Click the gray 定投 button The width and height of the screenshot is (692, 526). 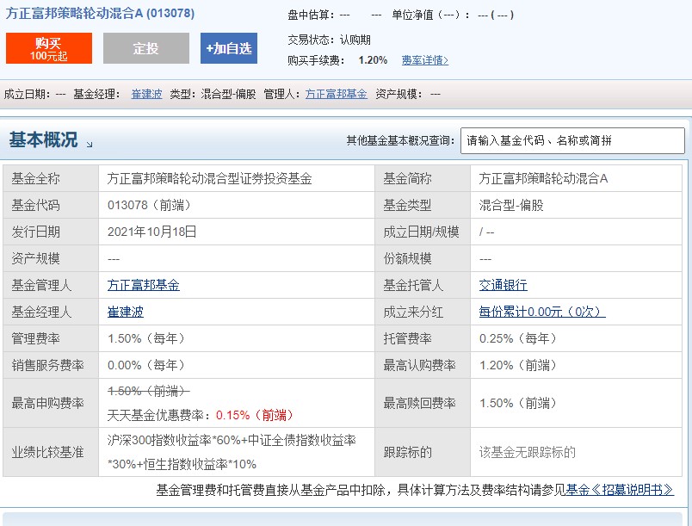coord(146,48)
